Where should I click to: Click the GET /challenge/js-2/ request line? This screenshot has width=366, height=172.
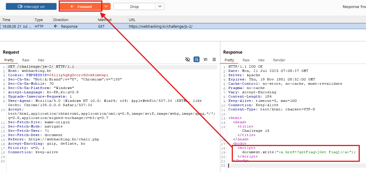pyautogui.click(x=41, y=66)
